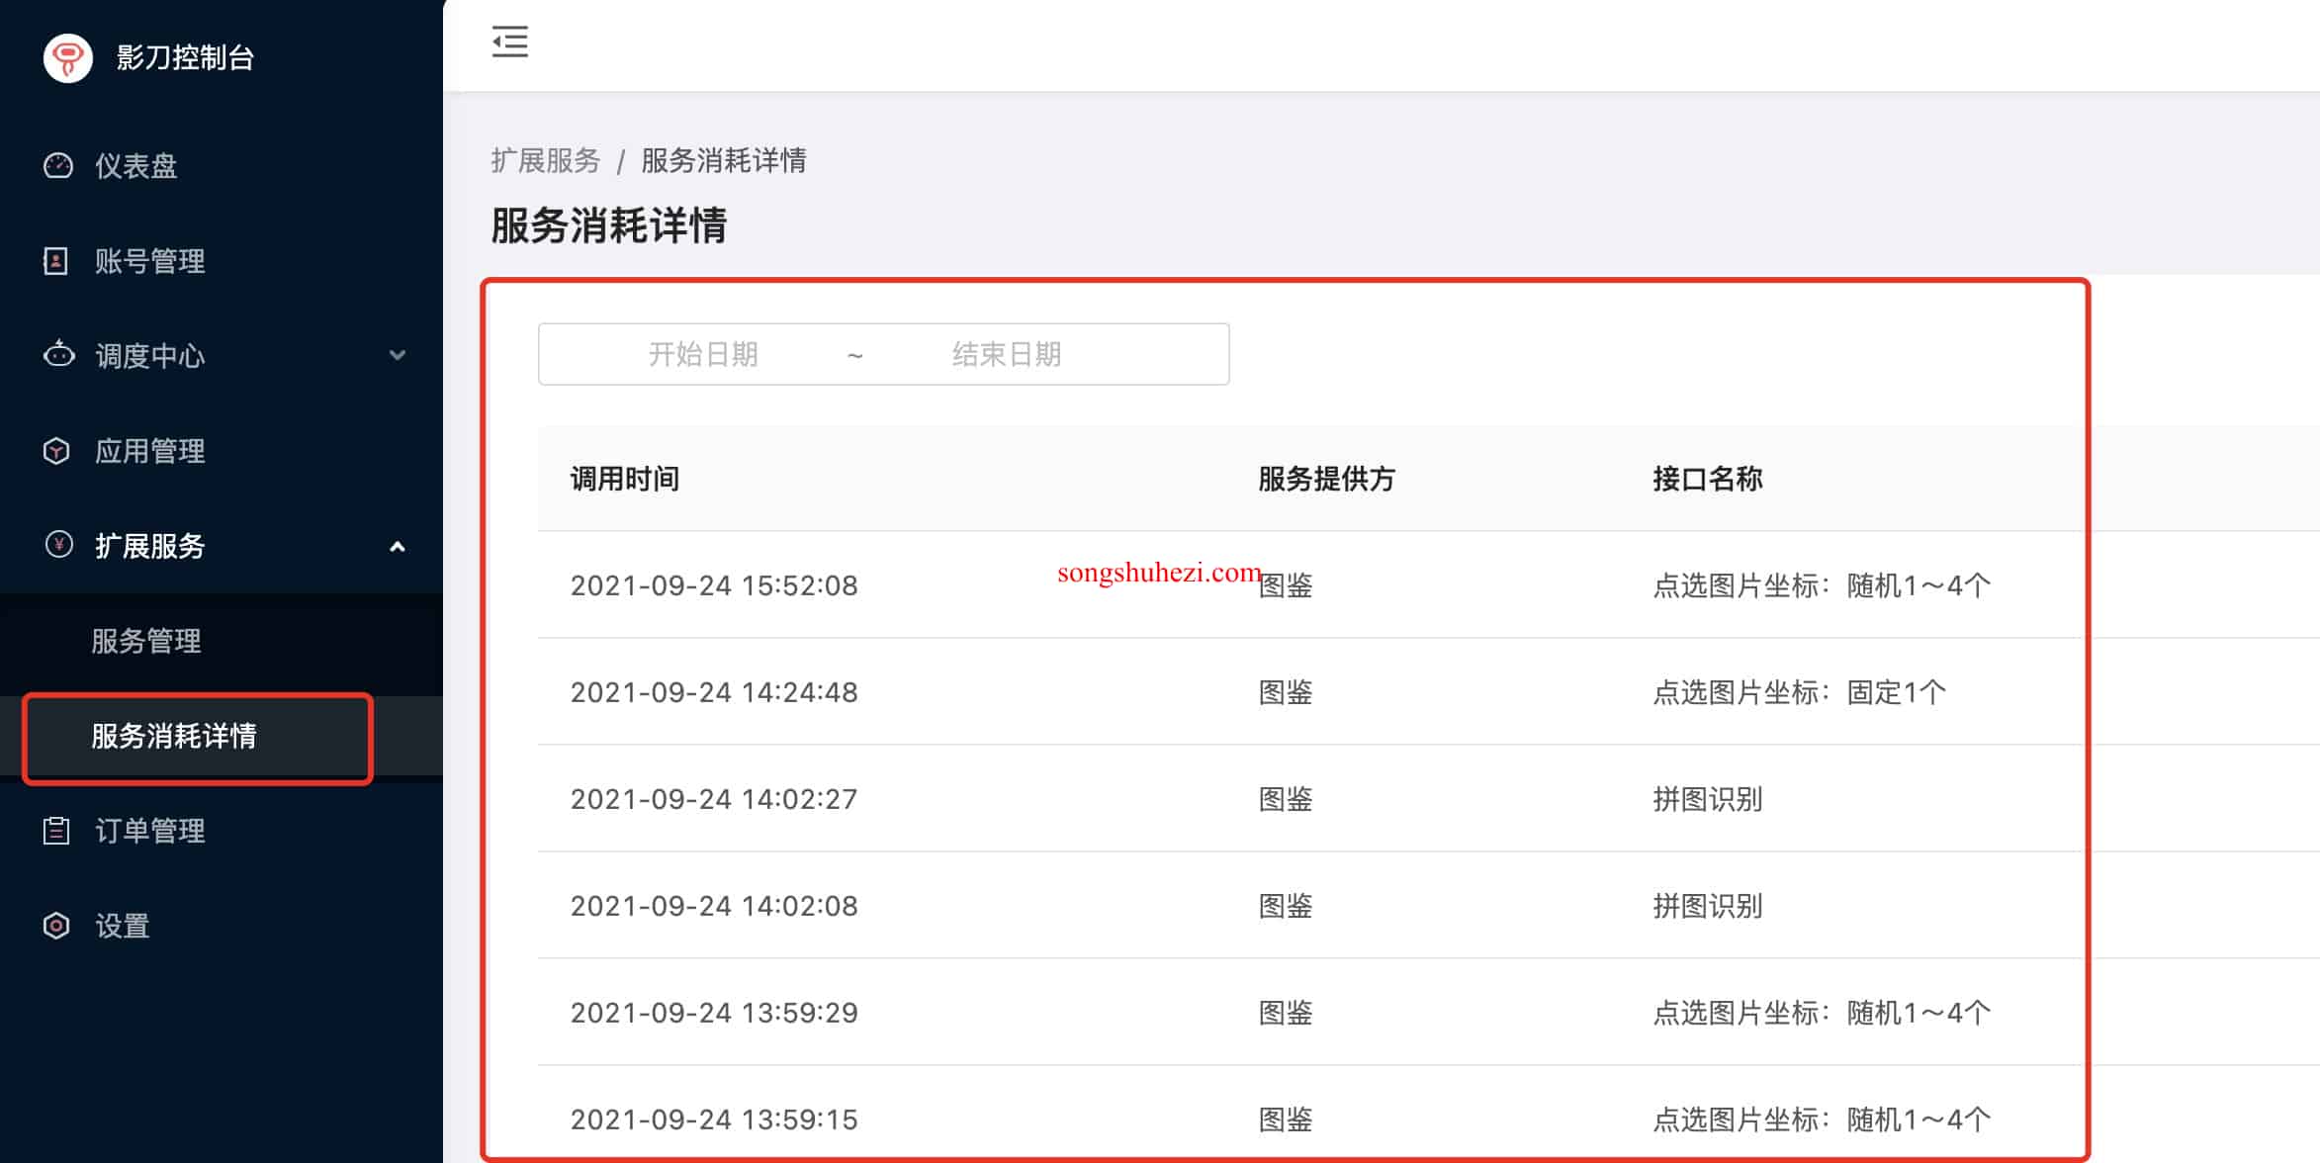This screenshot has height=1163, width=2320.
Task: Click the 影刀 logo icon
Action: (68, 57)
